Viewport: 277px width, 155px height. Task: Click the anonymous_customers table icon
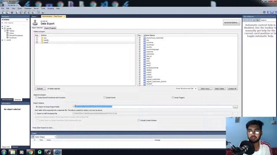click(x=145, y=38)
